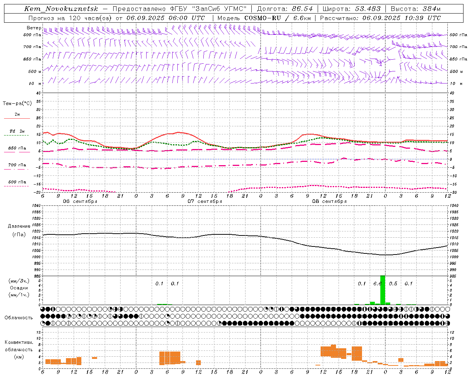The height and width of the screenshot is (375, 469).
Task: Click the date label '06 сентября'
Action: [80, 201]
